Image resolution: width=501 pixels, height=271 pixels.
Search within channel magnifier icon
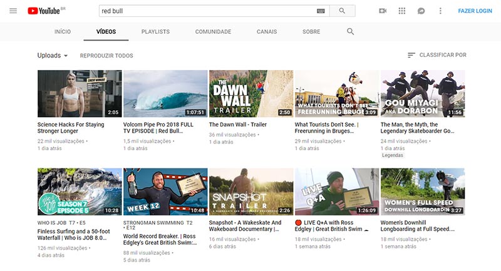point(351,31)
